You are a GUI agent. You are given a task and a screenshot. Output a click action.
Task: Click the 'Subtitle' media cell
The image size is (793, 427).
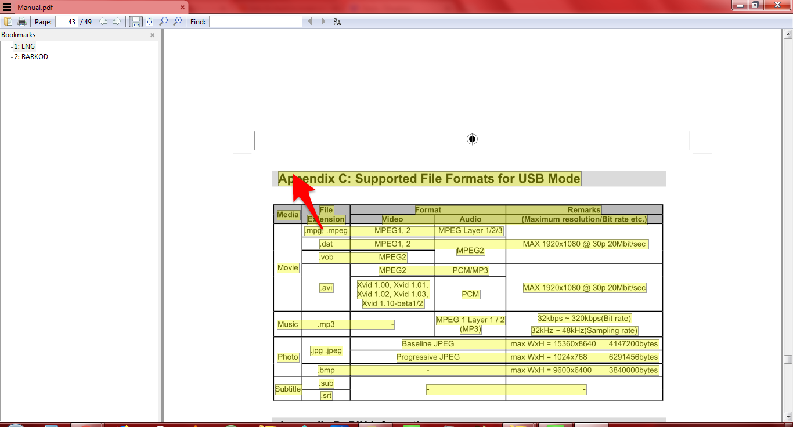pos(288,389)
